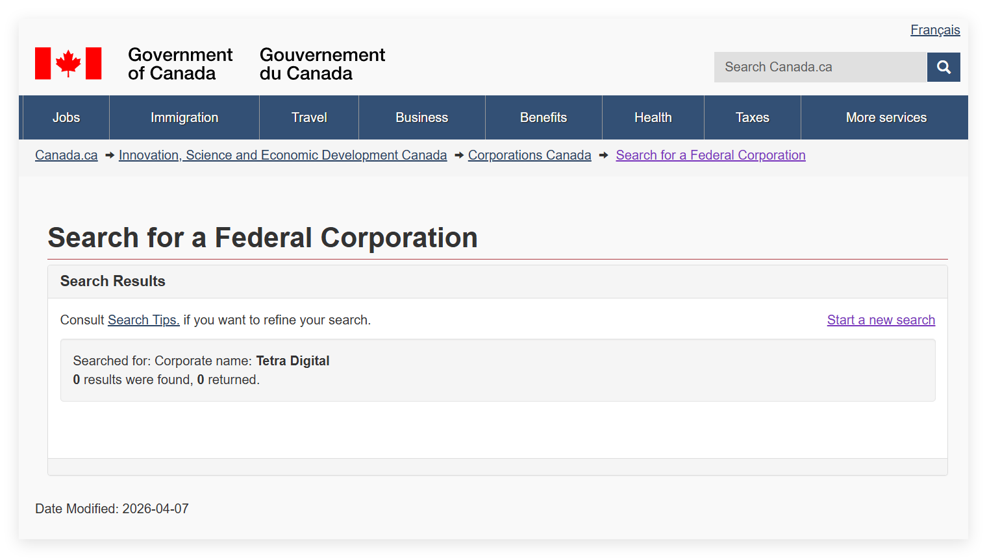Open the Search Tips link
Screen dimensions: 987x558
coord(144,320)
